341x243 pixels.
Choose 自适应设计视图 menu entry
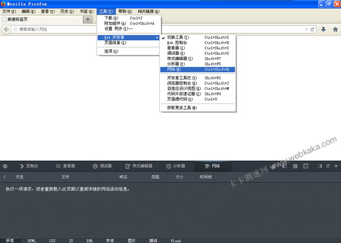click(197, 88)
